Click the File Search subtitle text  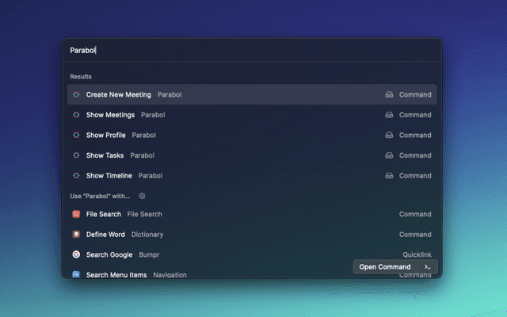point(144,214)
